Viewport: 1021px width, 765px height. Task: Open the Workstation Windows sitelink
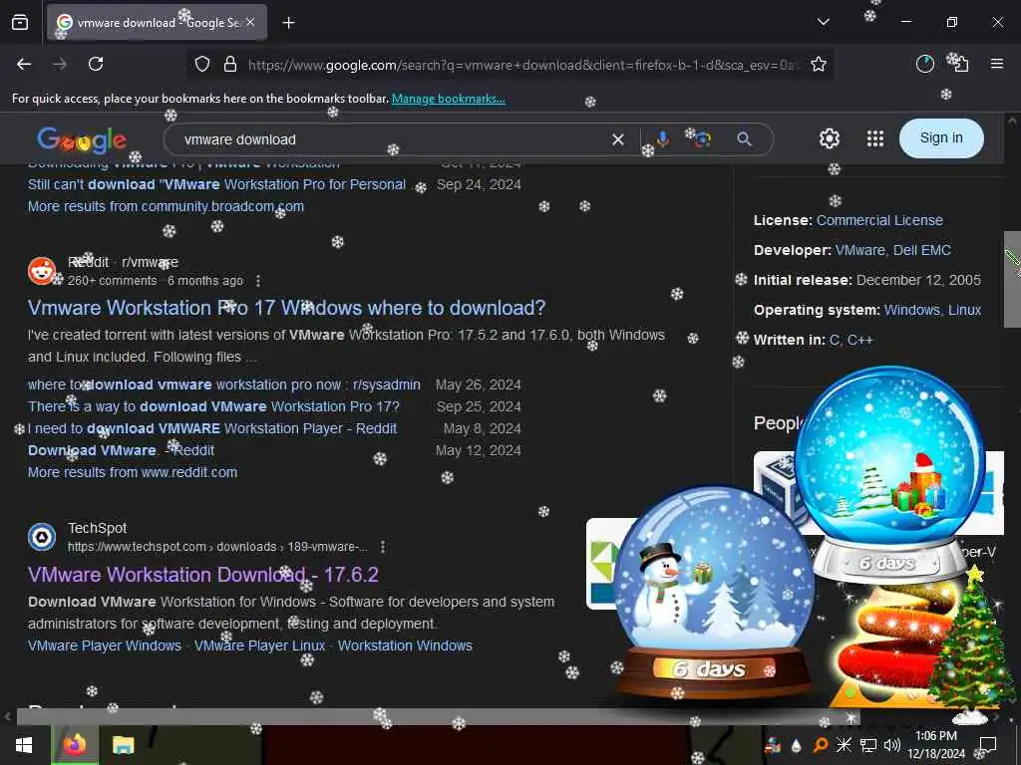pos(405,645)
